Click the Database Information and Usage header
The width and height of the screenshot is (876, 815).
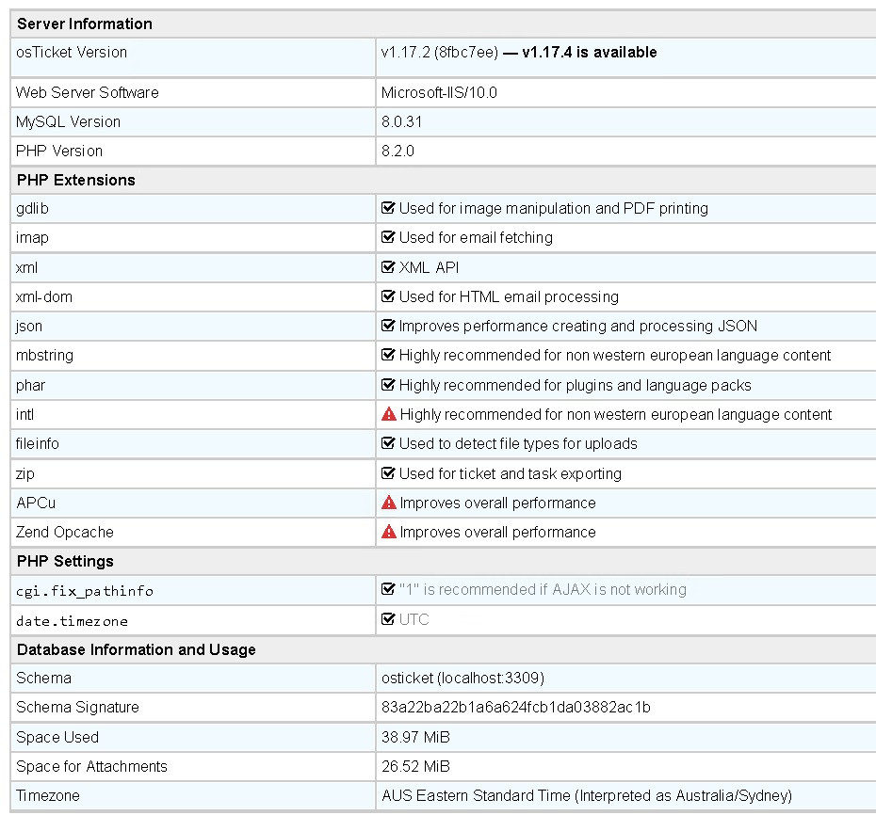point(137,649)
